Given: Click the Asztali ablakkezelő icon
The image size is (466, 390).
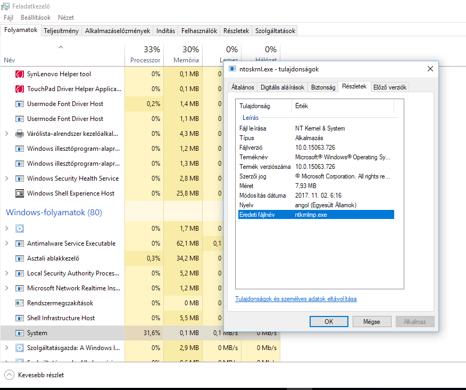Looking at the screenshot, I should pos(20,258).
